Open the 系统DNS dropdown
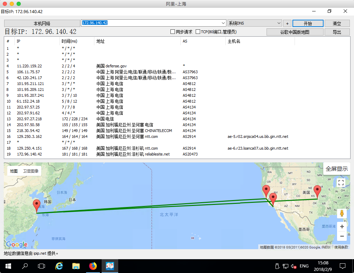Screen dimensions: 354x273 255,23
